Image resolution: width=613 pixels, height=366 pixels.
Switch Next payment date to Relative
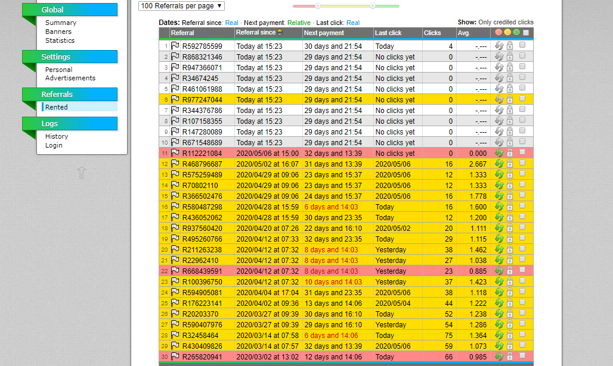(299, 23)
